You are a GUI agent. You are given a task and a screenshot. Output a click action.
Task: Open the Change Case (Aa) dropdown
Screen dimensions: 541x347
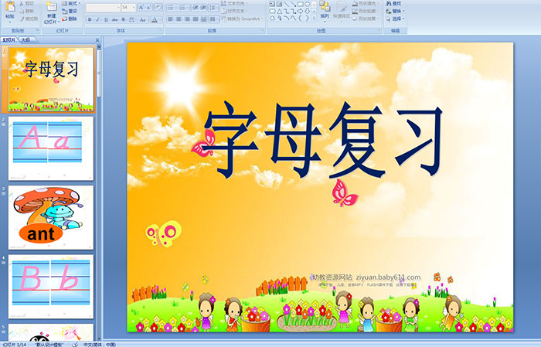click(x=143, y=19)
